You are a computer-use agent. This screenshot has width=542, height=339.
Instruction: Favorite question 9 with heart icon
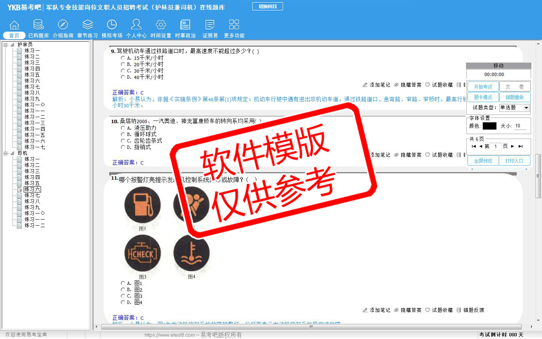click(439, 85)
